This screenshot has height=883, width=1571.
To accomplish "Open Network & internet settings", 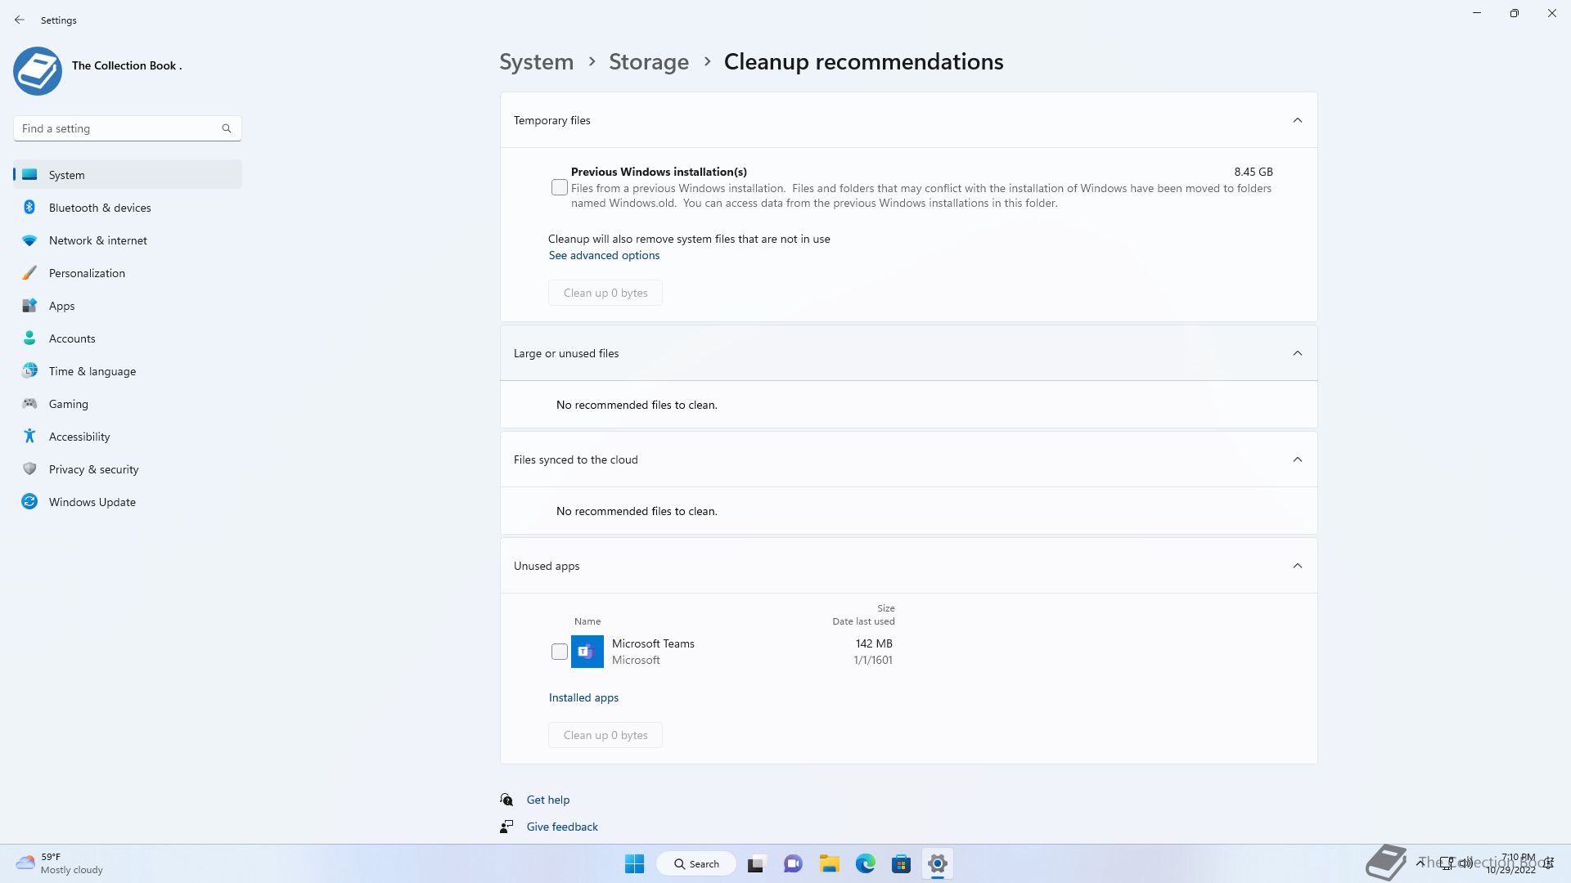I will 128,240.
